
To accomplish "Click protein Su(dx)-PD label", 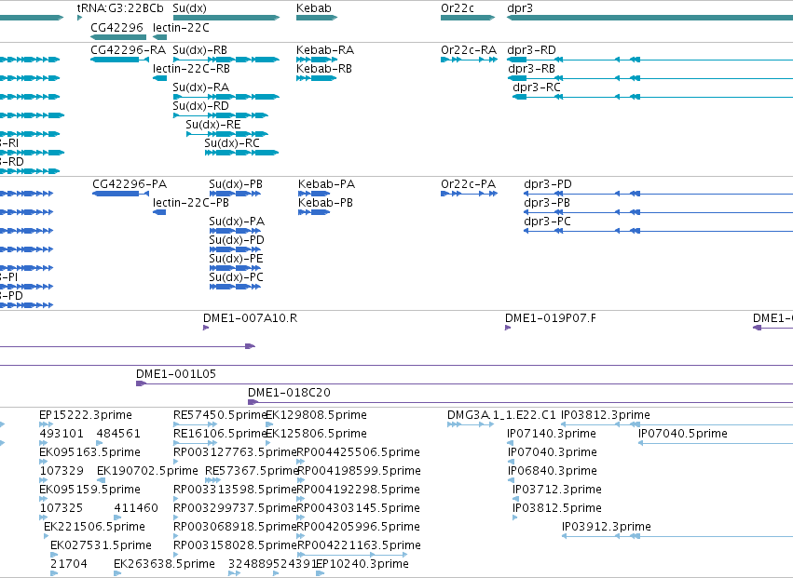I will pyautogui.click(x=237, y=240).
